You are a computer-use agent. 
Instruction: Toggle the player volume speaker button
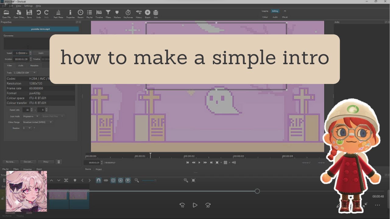coord(234,162)
